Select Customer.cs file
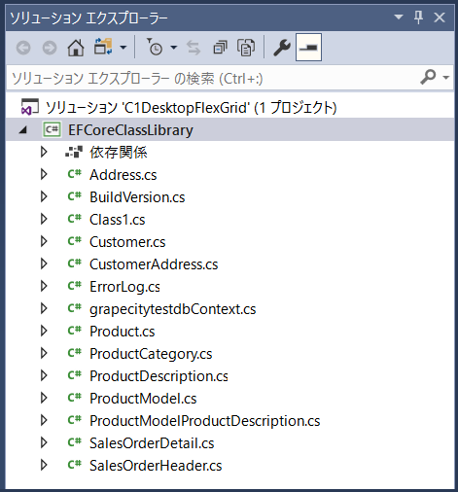The height and width of the screenshot is (492, 458). tap(127, 242)
